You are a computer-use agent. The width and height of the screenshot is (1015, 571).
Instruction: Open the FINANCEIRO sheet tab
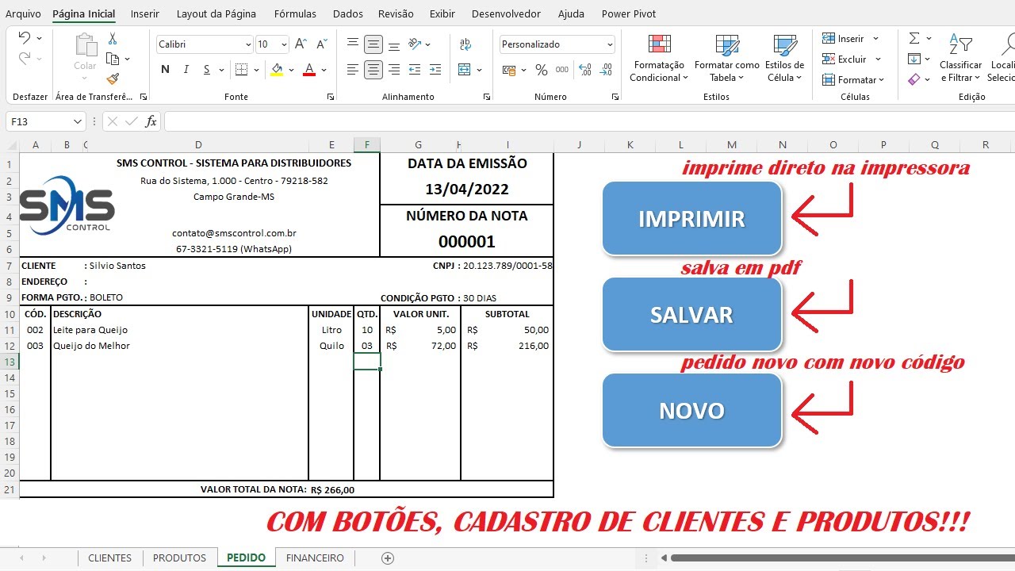tap(315, 558)
